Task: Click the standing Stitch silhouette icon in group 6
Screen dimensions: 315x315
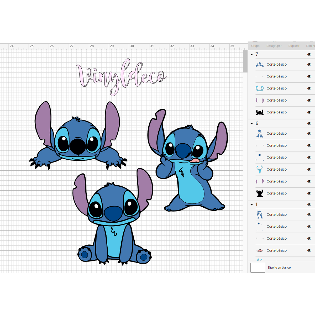Action: click(x=260, y=133)
